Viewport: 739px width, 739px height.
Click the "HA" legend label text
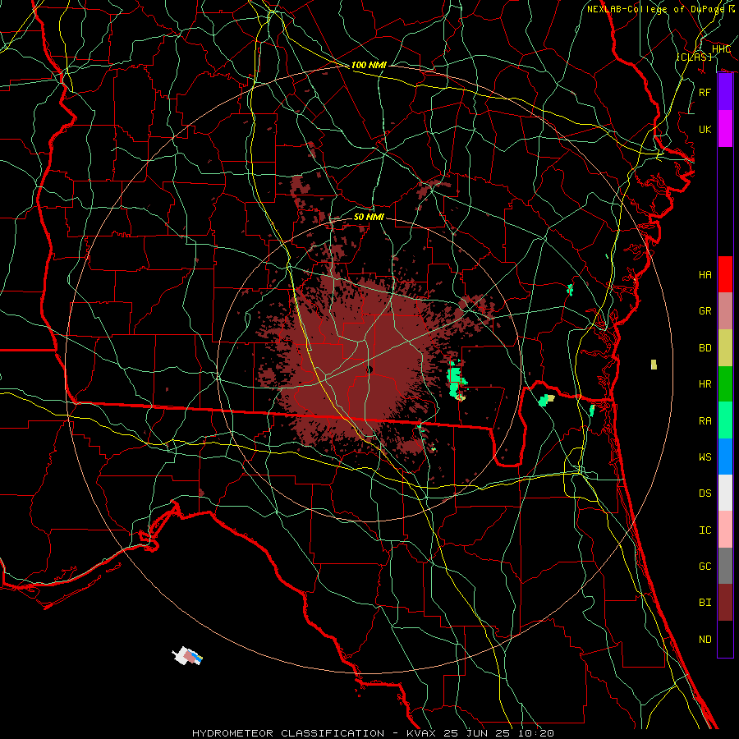[x=705, y=275]
